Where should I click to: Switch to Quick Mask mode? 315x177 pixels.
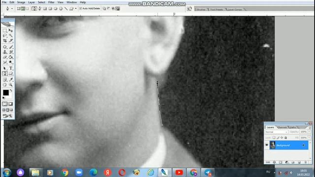click(x=11, y=104)
